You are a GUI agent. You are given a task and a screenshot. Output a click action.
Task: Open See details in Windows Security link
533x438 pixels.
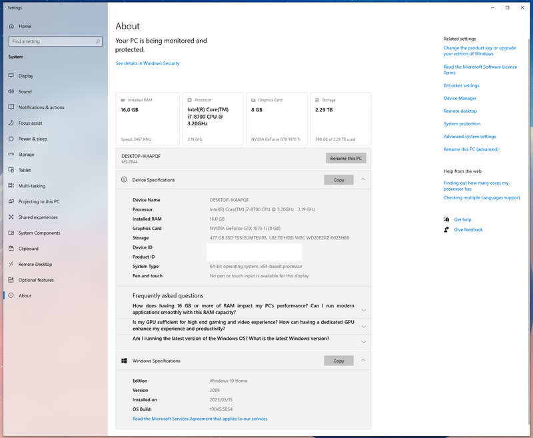click(x=147, y=63)
